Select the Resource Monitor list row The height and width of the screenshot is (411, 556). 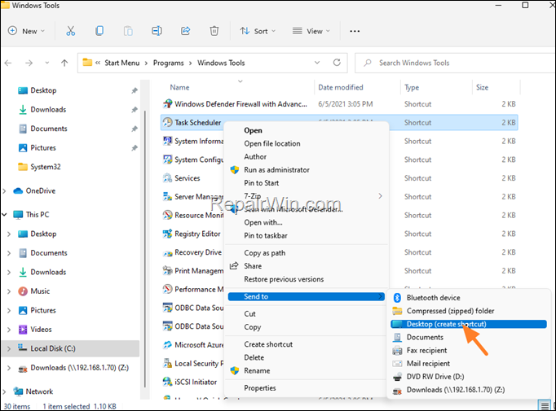pos(193,215)
